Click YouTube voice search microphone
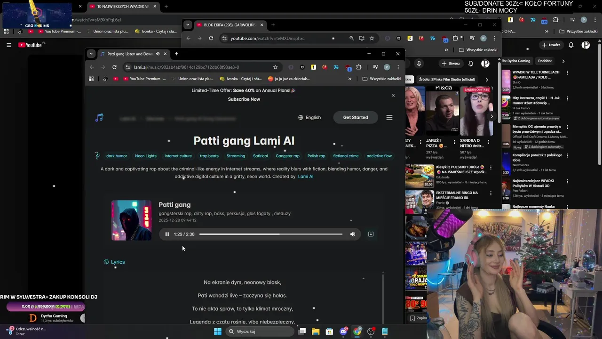The height and width of the screenshot is (339, 602). (x=419, y=63)
